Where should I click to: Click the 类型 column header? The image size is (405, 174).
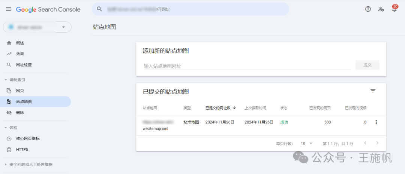click(x=187, y=108)
